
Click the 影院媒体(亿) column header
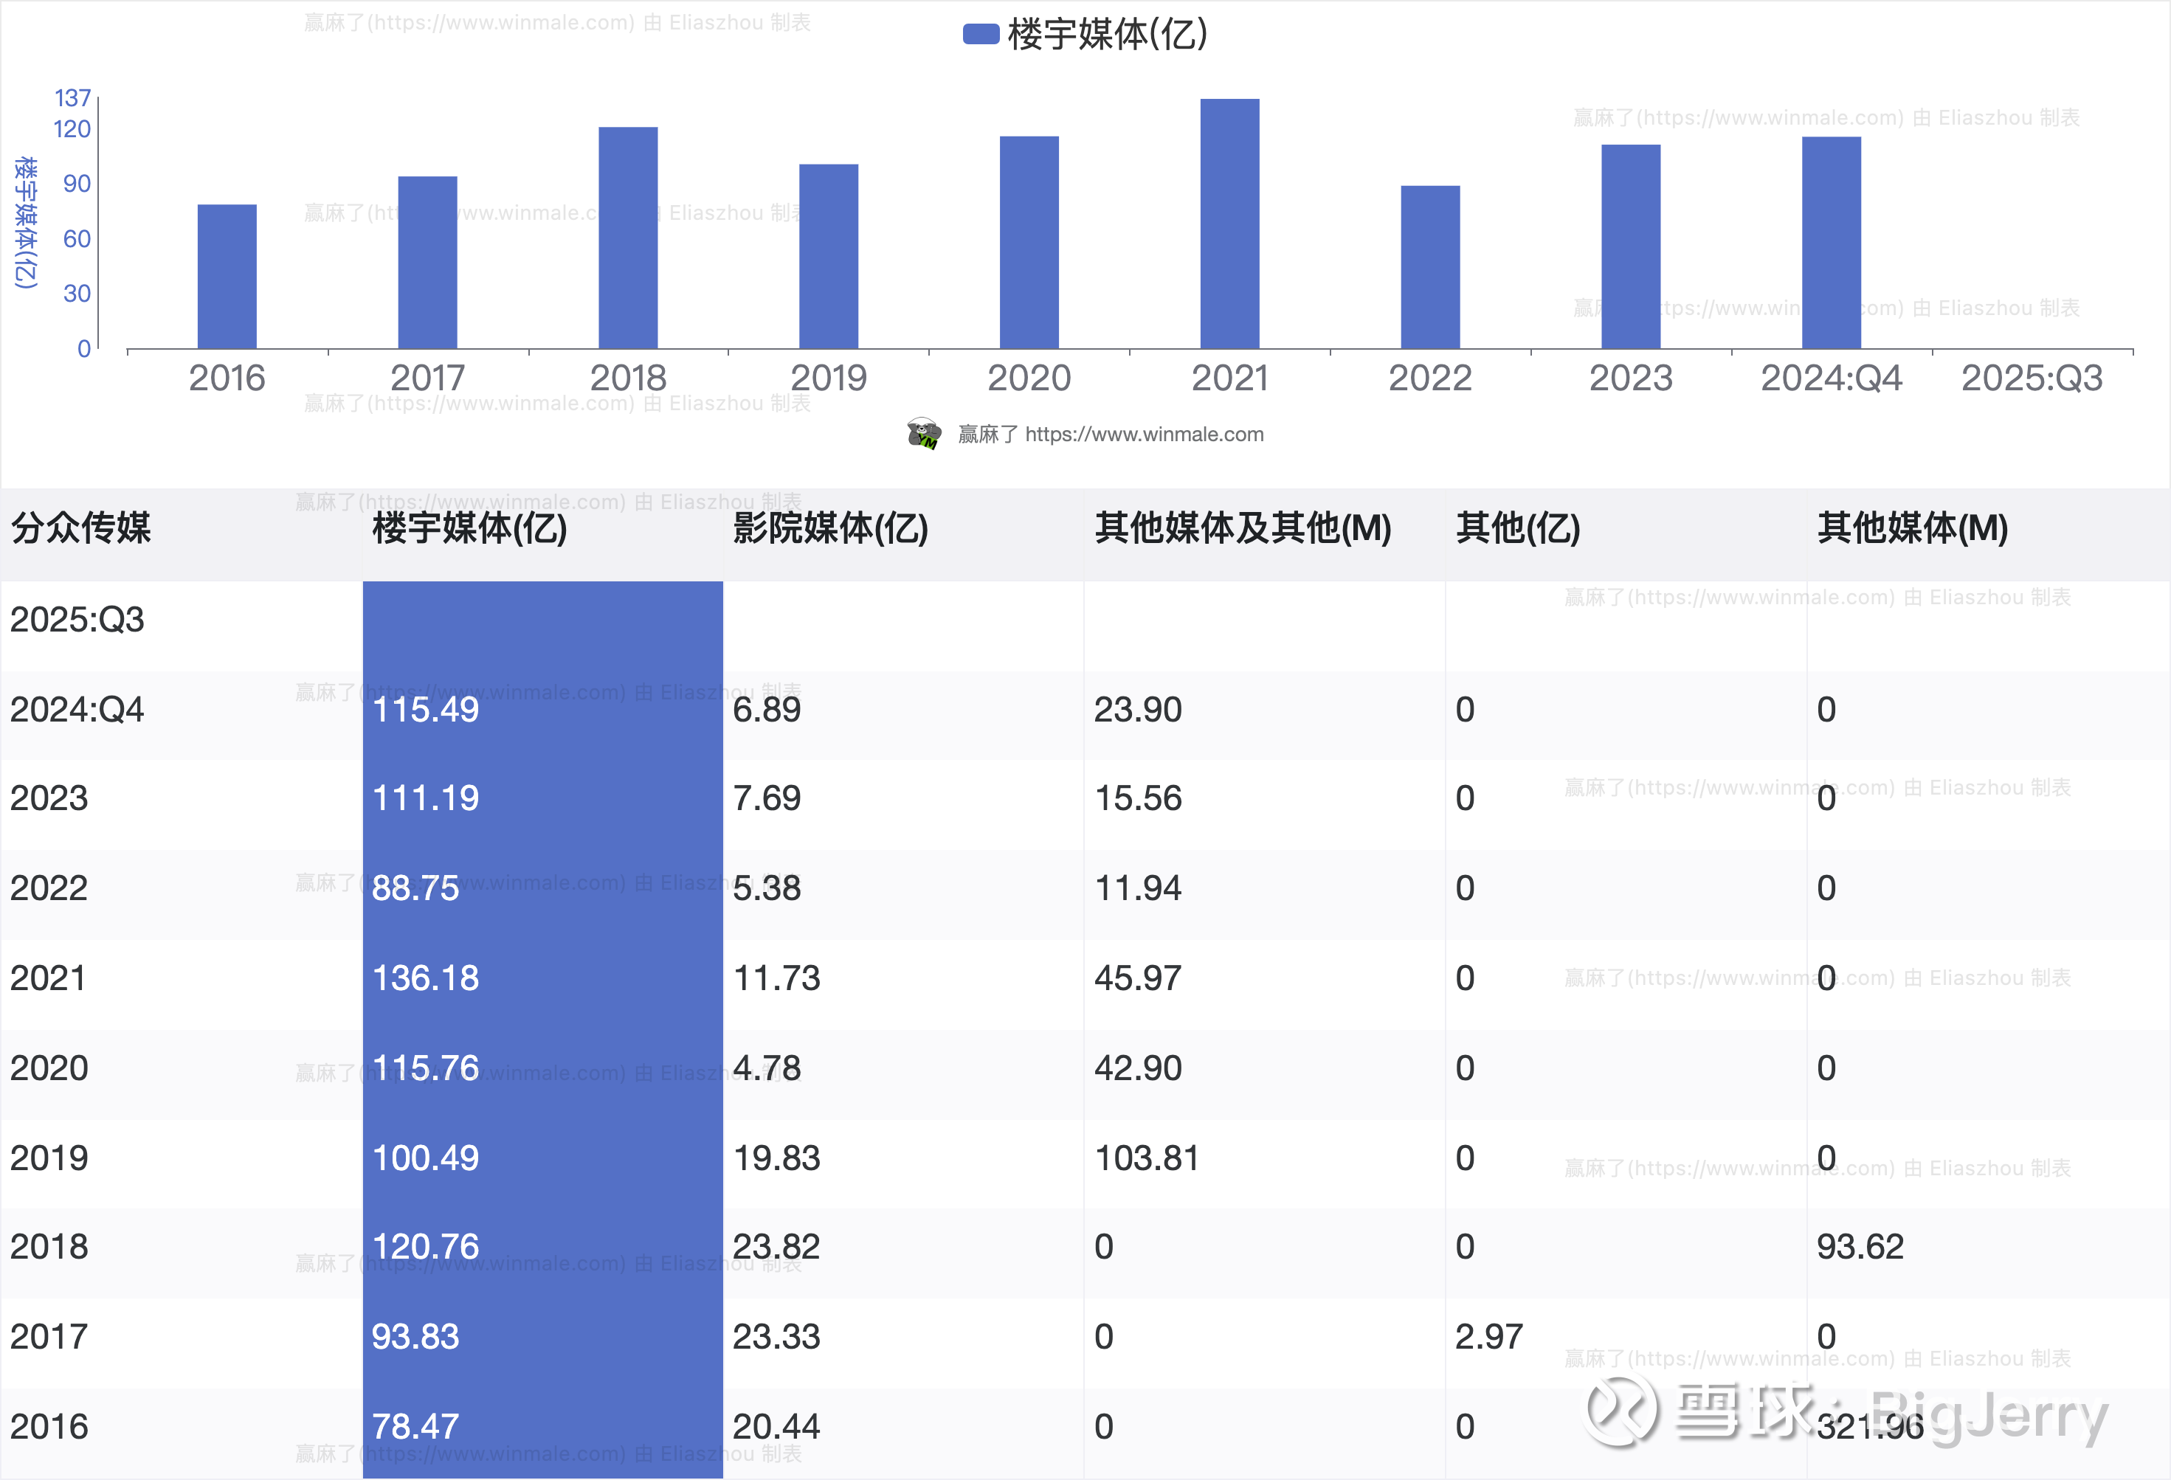click(829, 528)
